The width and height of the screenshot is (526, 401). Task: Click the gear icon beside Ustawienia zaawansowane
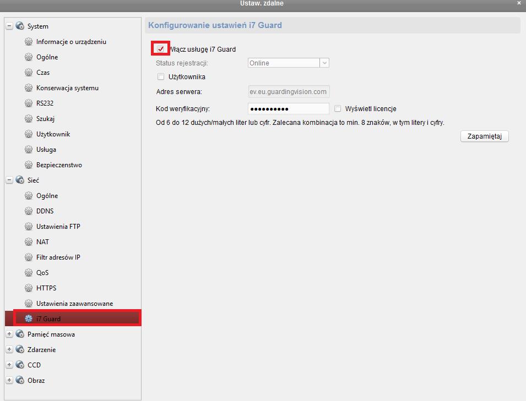coord(29,304)
